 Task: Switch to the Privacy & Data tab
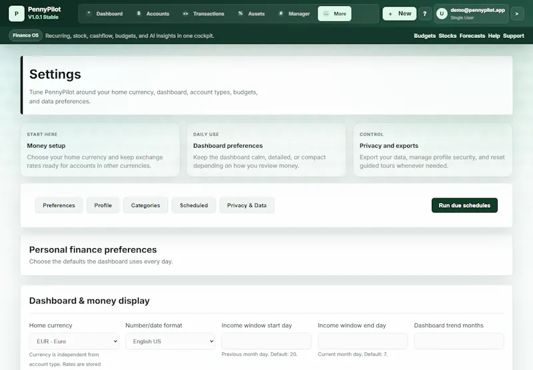(247, 206)
